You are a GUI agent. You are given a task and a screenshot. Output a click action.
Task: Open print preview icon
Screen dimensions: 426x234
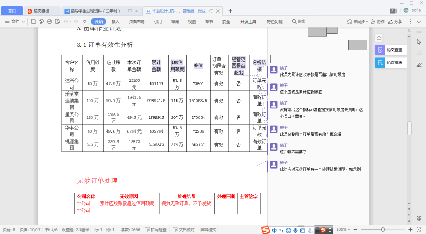point(58,21)
